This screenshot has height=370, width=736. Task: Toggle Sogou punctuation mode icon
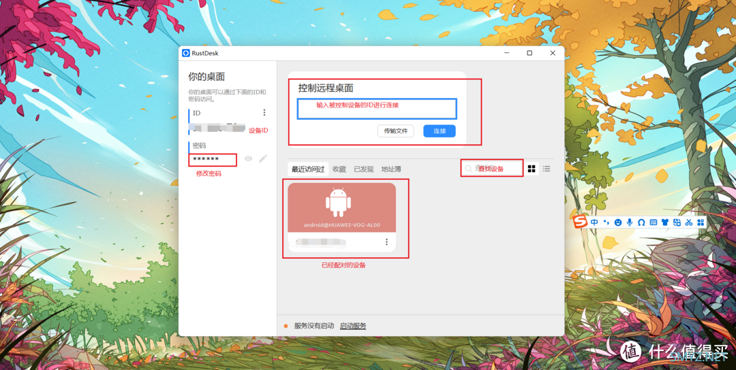[606, 222]
